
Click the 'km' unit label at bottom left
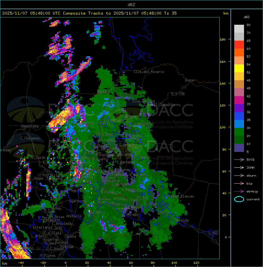tap(5, 264)
